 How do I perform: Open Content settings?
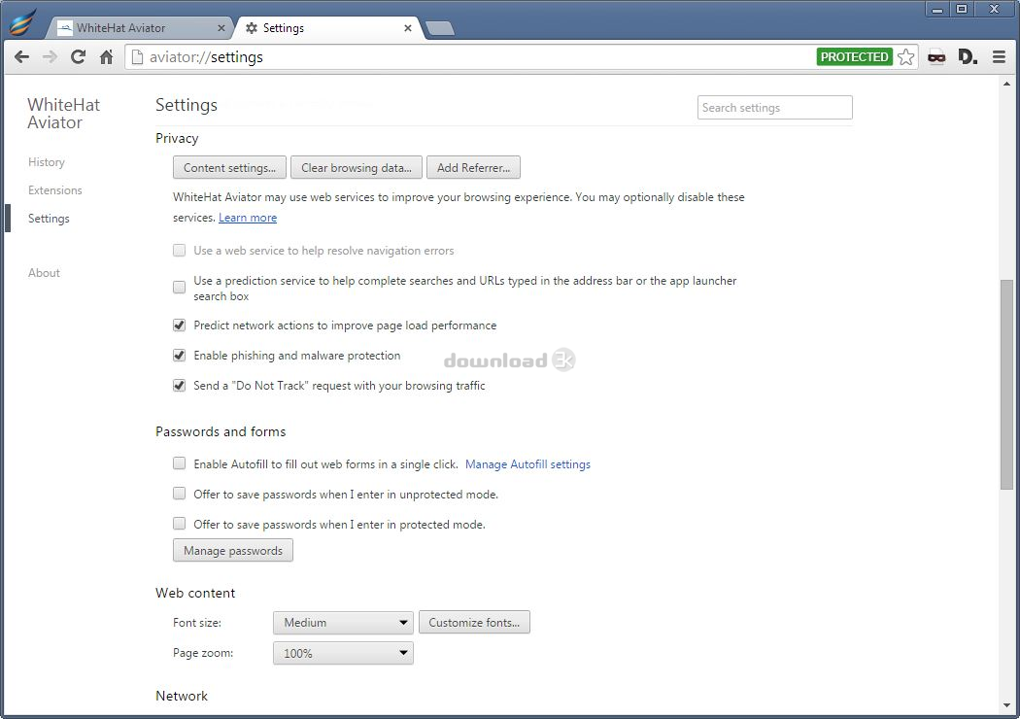point(229,168)
